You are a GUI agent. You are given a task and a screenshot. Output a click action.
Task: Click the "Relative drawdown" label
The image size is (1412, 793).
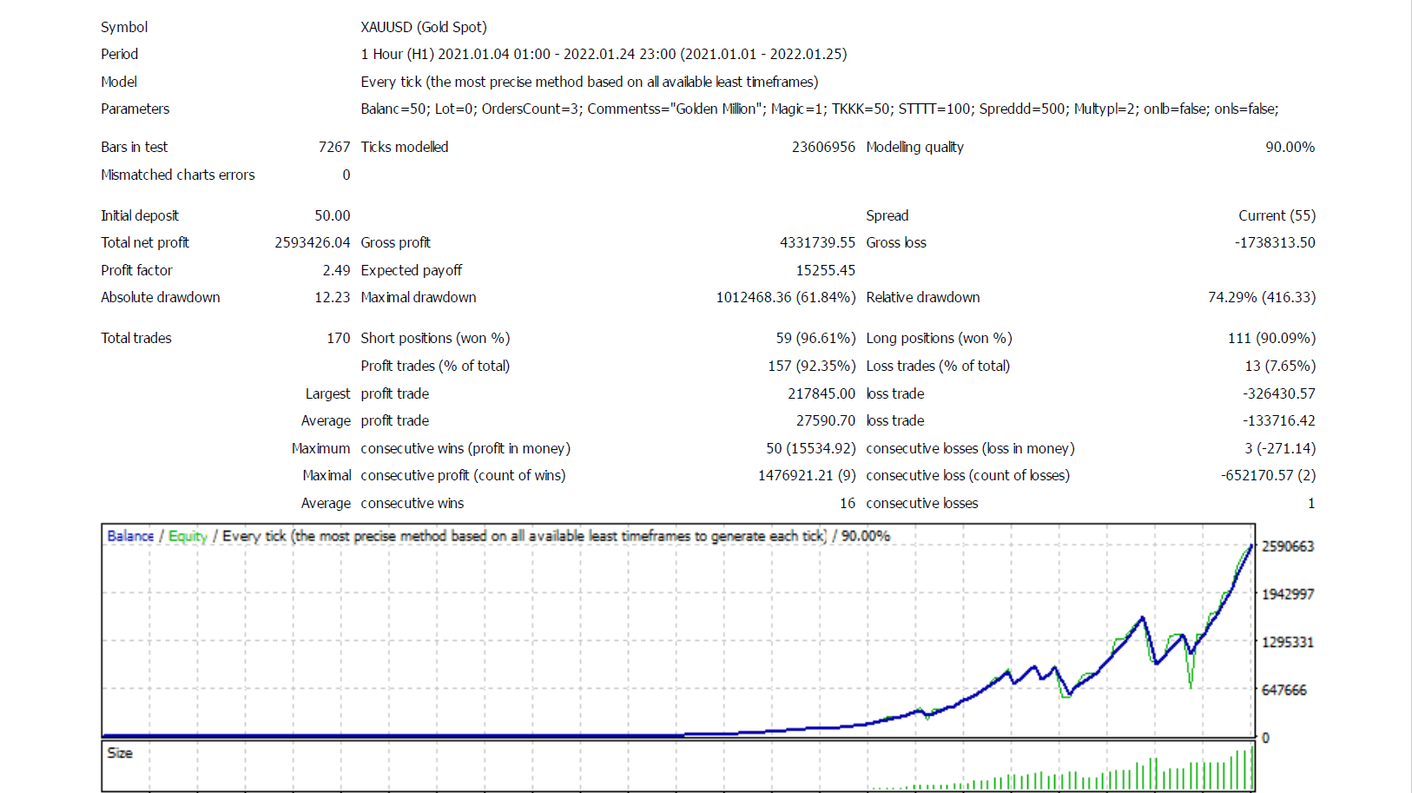click(x=923, y=297)
